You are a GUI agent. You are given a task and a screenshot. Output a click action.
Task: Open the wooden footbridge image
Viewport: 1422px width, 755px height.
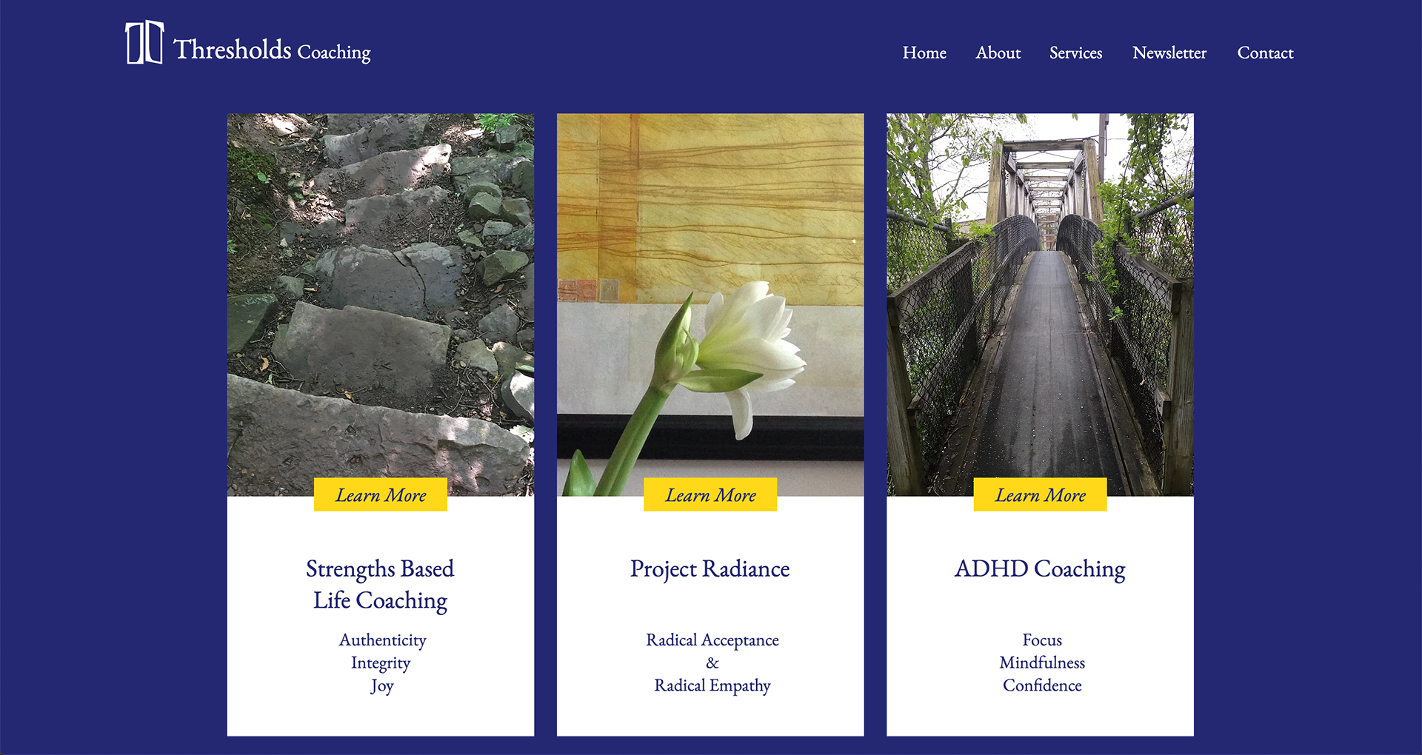[x=1040, y=296]
